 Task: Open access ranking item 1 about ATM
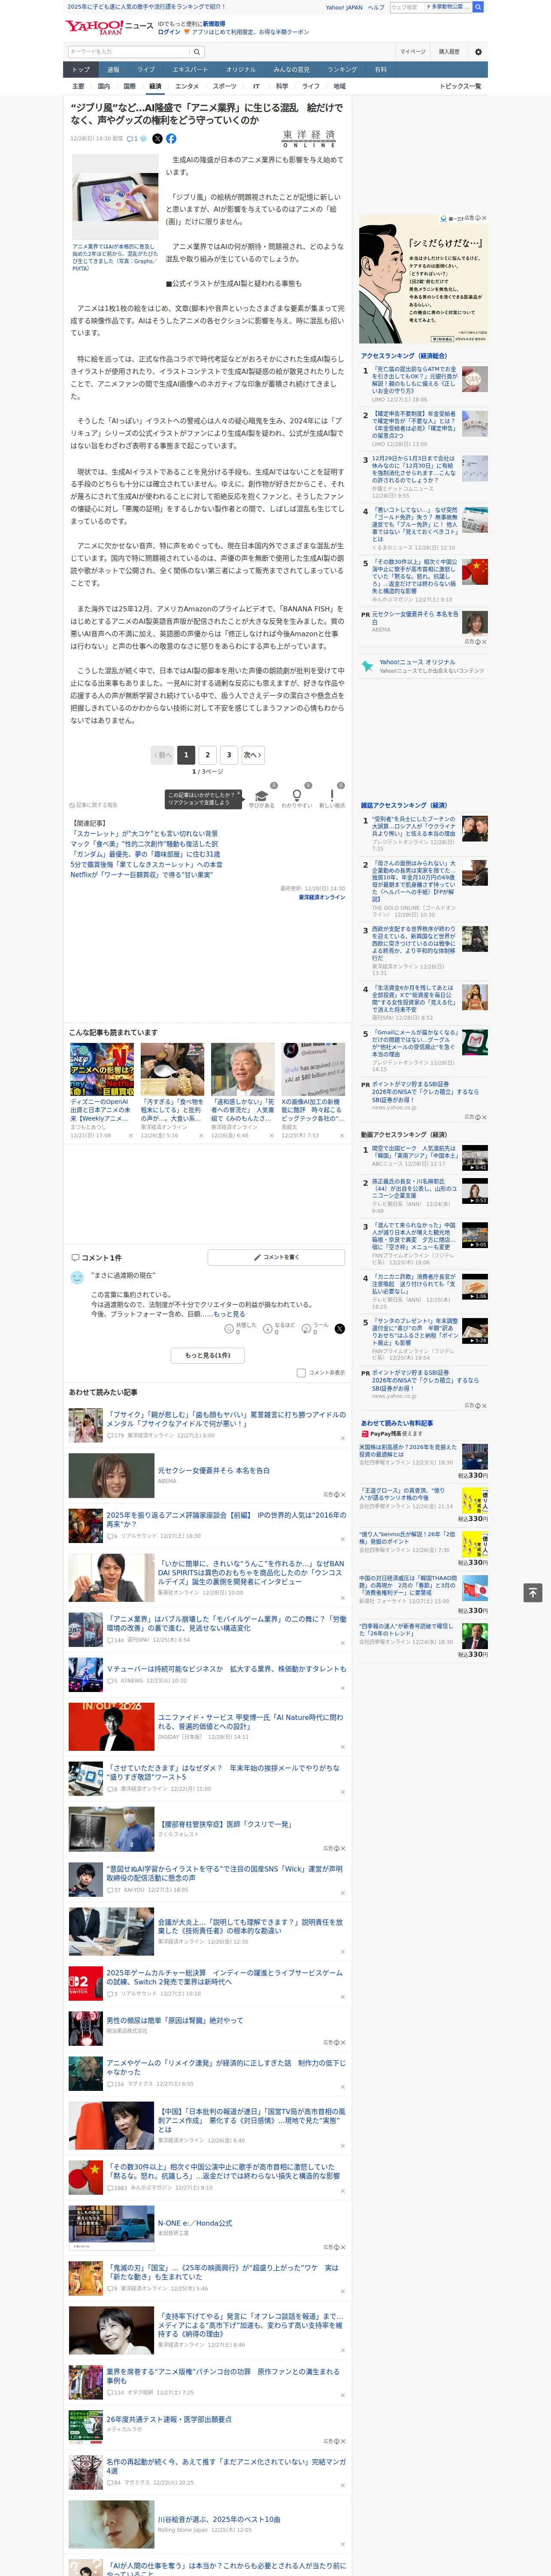[x=414, y=380]
